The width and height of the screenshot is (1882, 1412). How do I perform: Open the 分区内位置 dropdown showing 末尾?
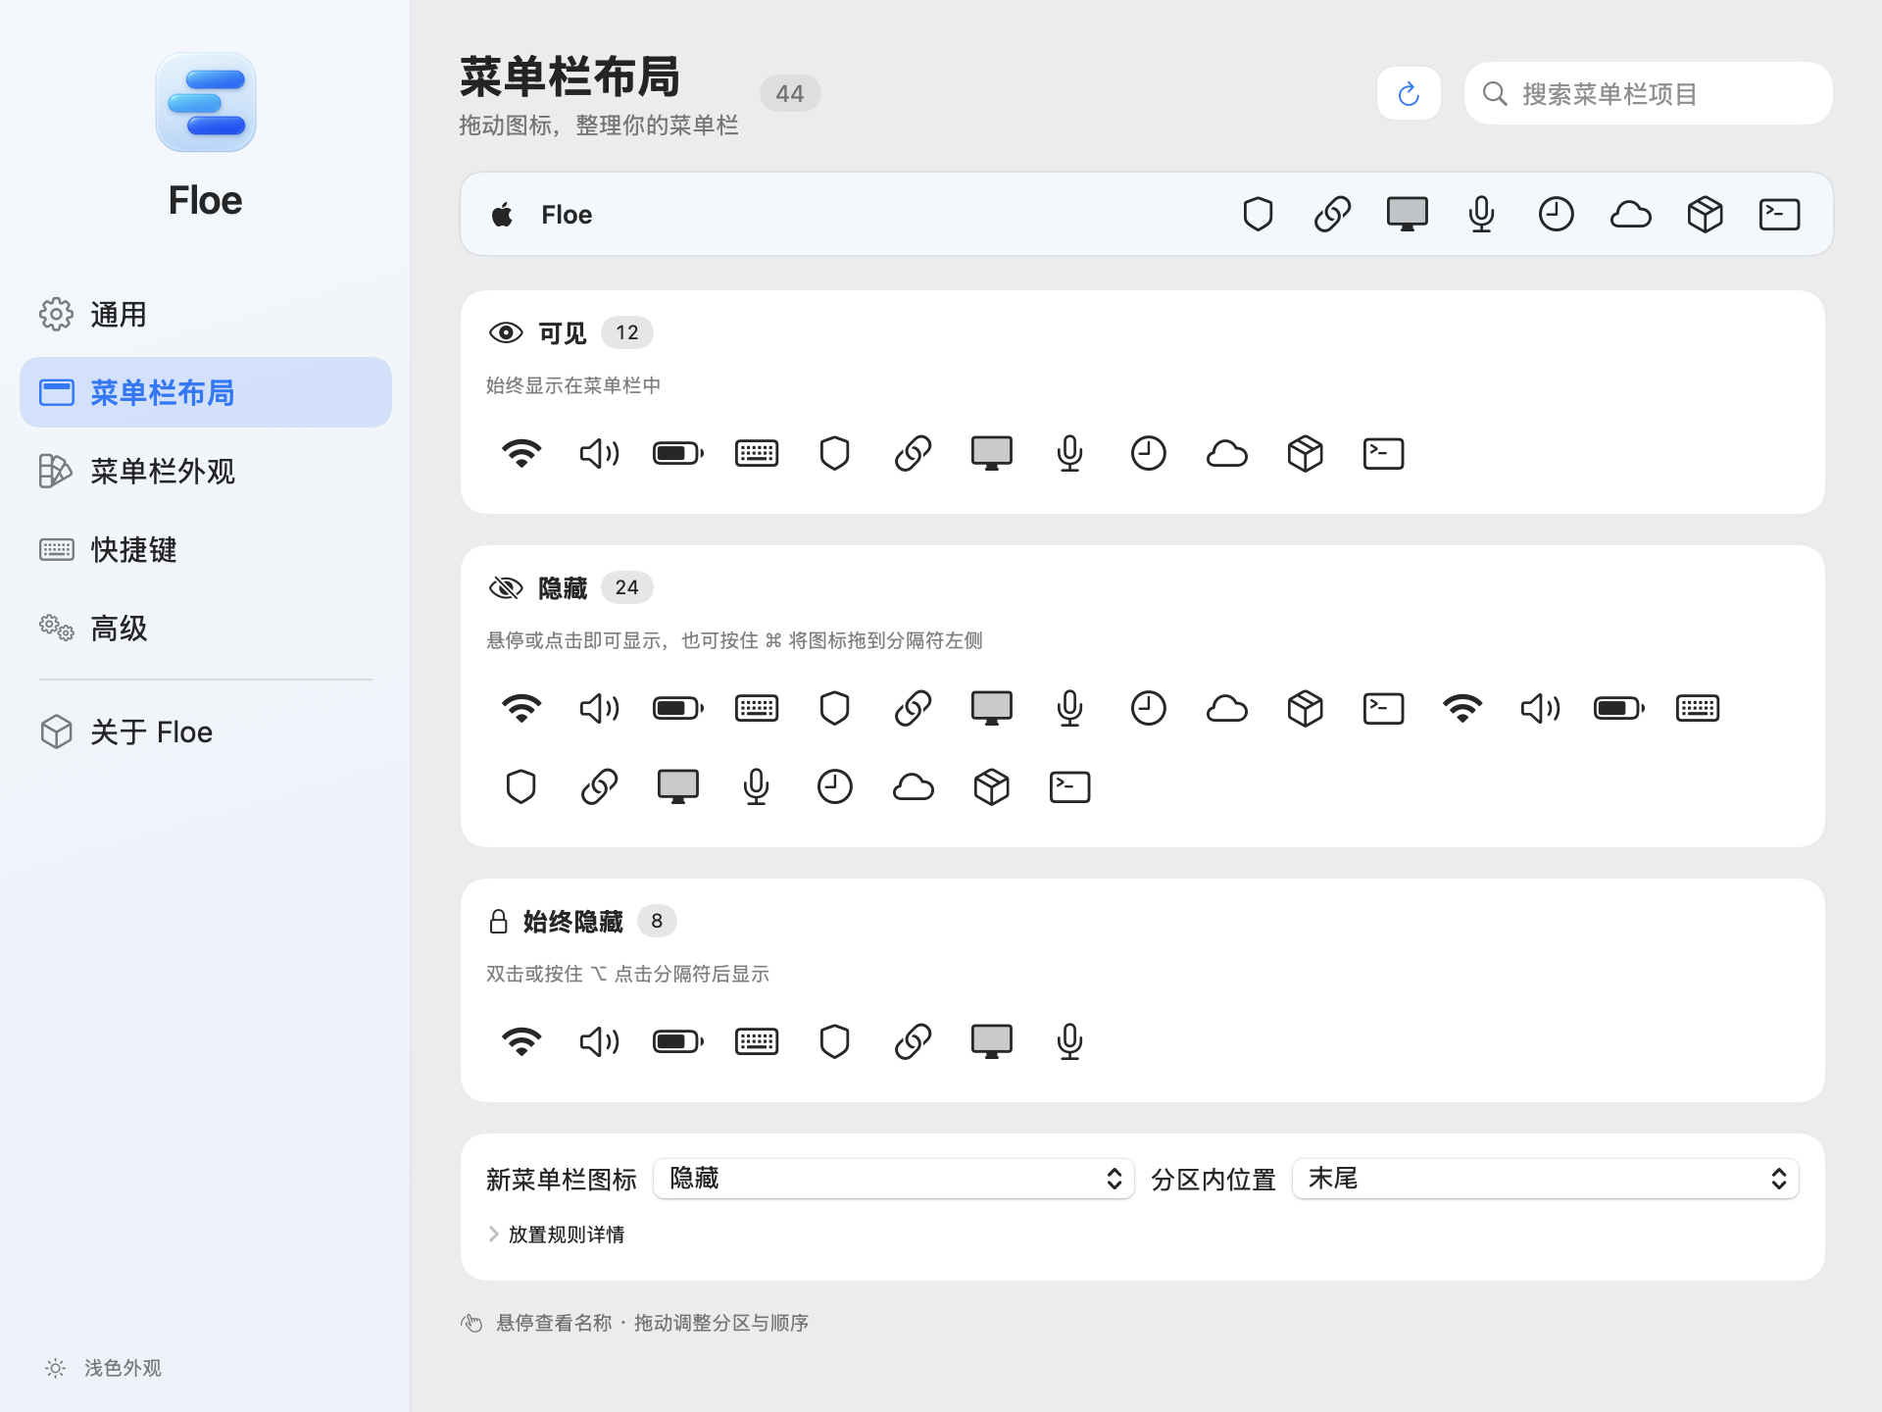(1546, 1179)
